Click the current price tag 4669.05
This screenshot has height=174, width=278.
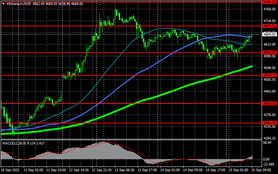pos(269,35)
